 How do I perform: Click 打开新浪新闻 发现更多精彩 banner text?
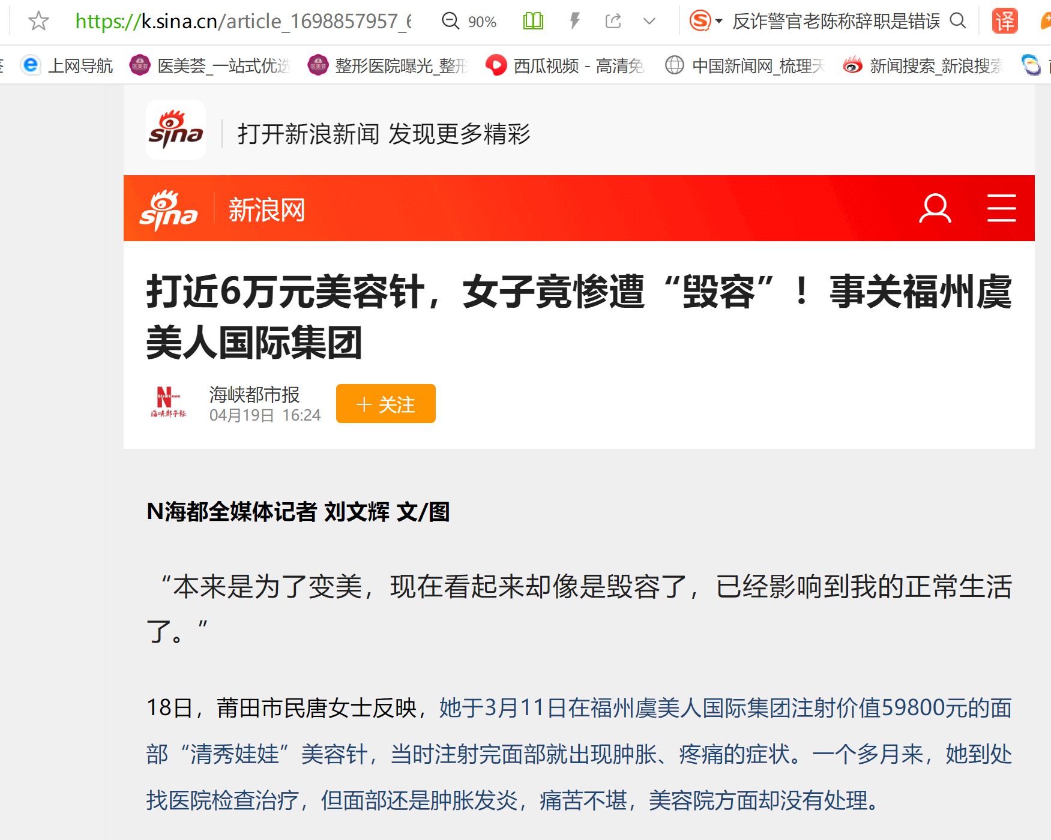pyautogui.click(x=384, y=134)
